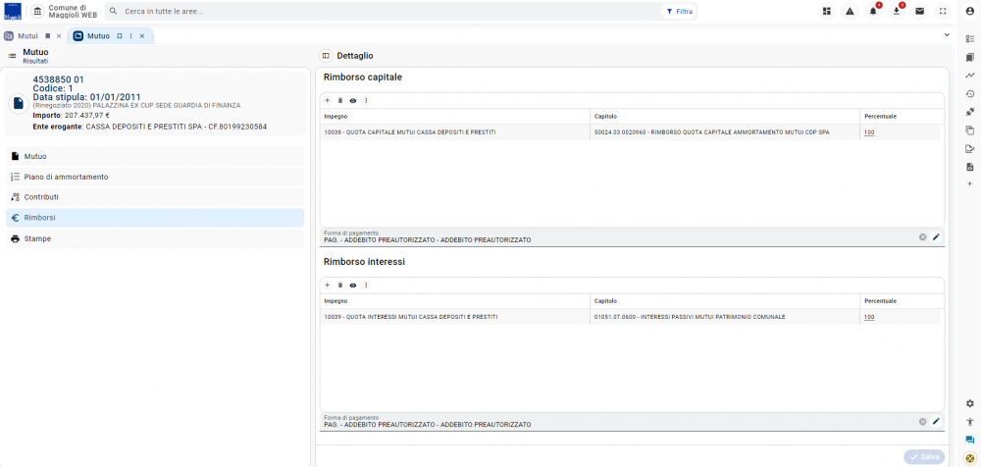
Task: Open the notifications bell
Action: [x=873, y=11]
